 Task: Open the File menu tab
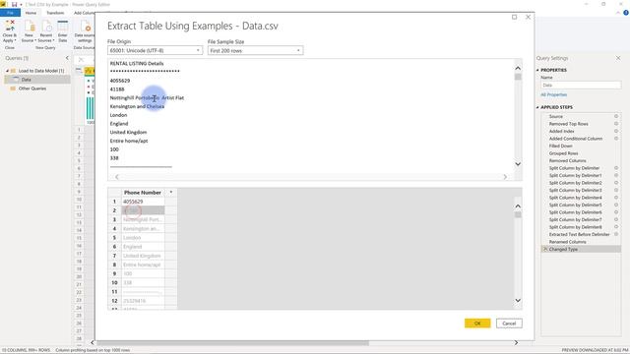10,13
